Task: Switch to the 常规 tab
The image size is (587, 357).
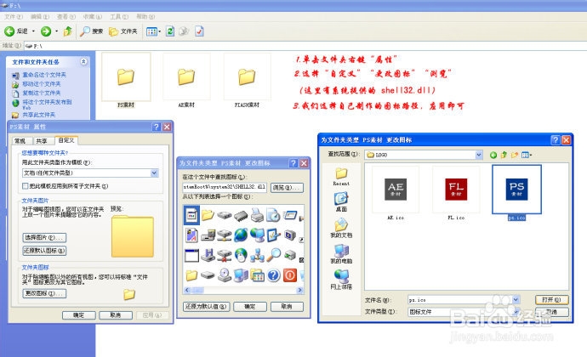Action: [20, 141]
